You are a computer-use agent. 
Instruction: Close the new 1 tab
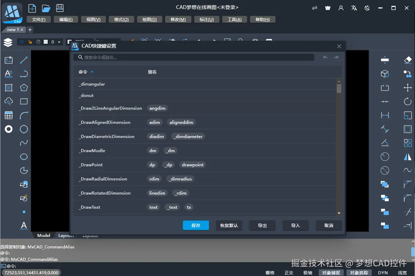tap(22, 30)
